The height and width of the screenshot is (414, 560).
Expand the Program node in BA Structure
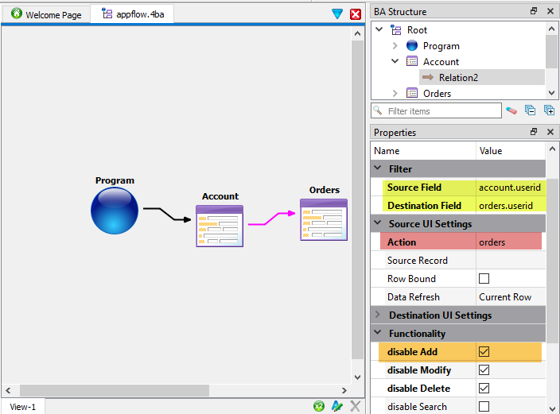pos(395,46)
